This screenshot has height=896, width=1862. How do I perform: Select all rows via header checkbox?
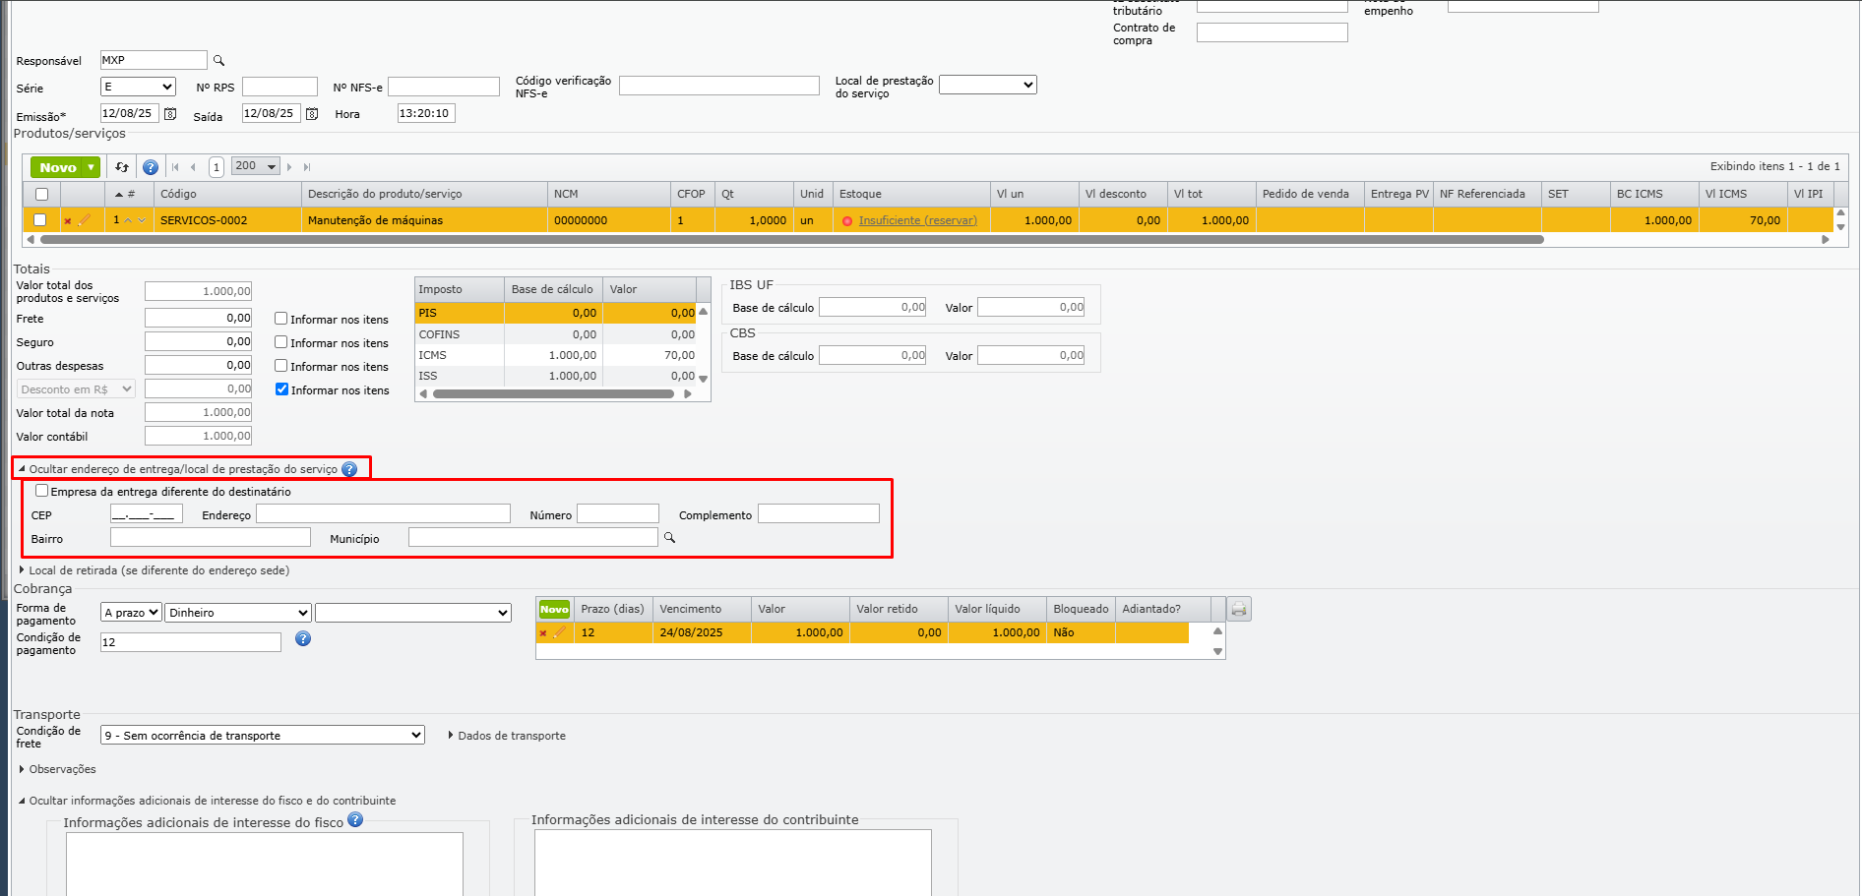41,194
